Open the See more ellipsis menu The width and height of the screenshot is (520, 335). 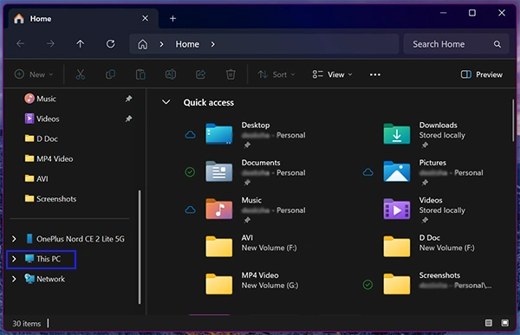tap(375, 74)
